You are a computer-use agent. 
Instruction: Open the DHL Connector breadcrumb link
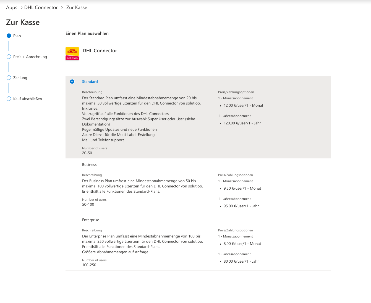(41, 7)
